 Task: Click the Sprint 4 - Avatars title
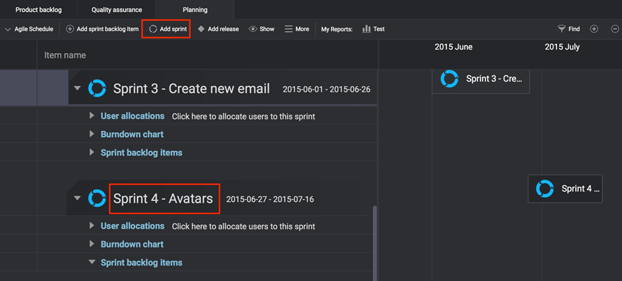(164, 199)
